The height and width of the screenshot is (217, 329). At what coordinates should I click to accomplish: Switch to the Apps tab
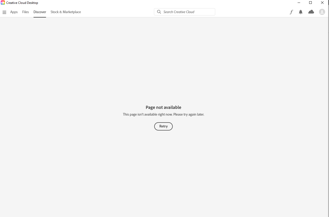point(14,12)
